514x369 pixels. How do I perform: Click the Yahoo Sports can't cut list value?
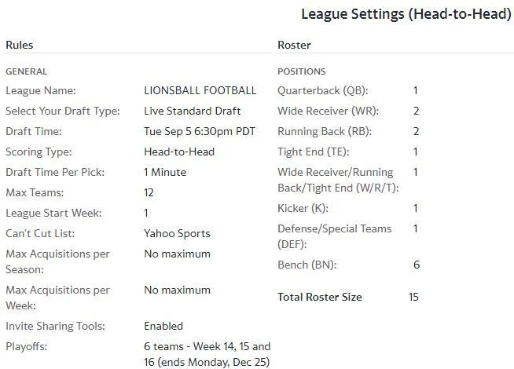coord(177,233)
